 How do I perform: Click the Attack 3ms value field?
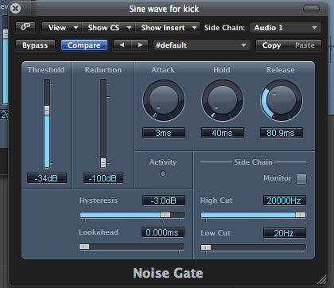(164, 133)
